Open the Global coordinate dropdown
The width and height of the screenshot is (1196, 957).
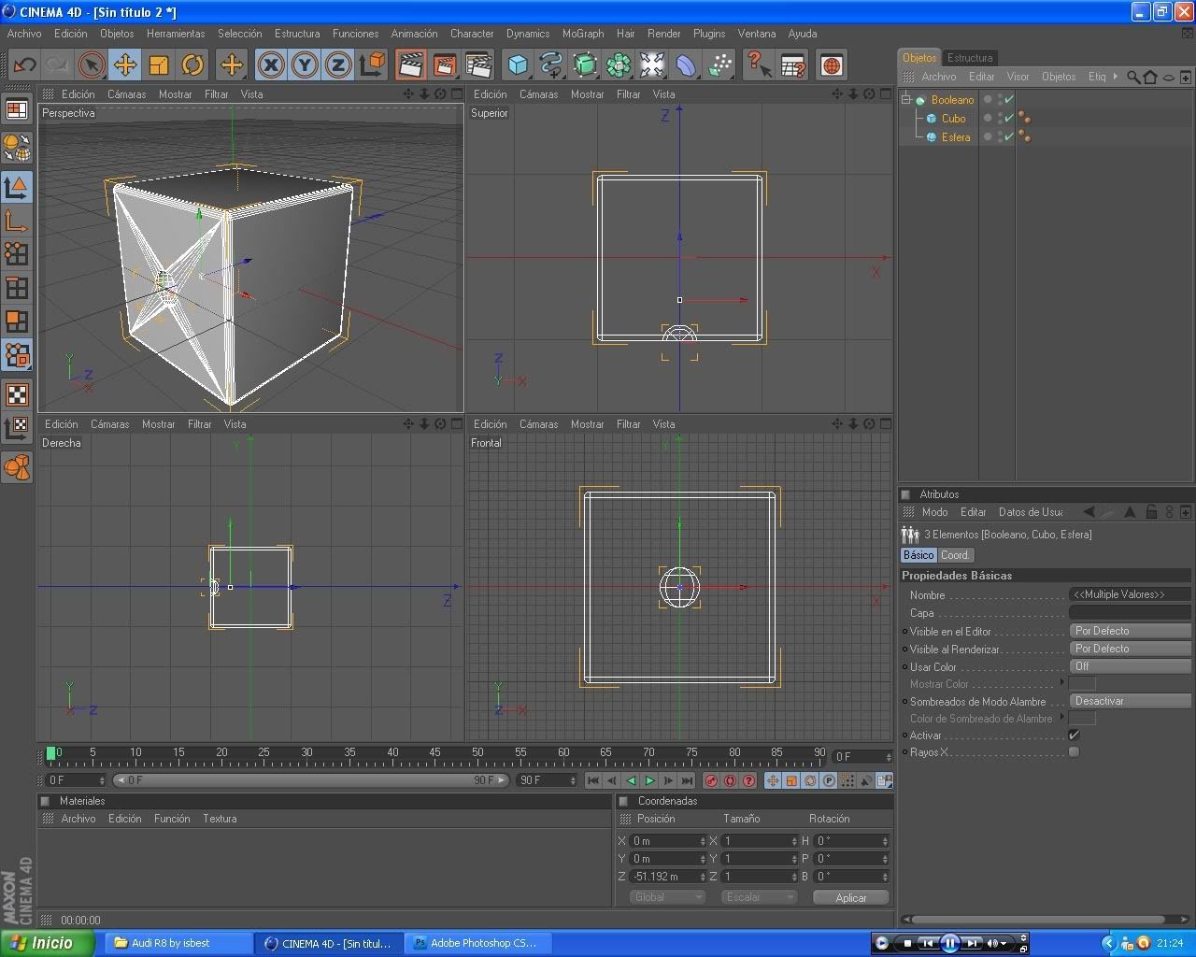[667, 897]
